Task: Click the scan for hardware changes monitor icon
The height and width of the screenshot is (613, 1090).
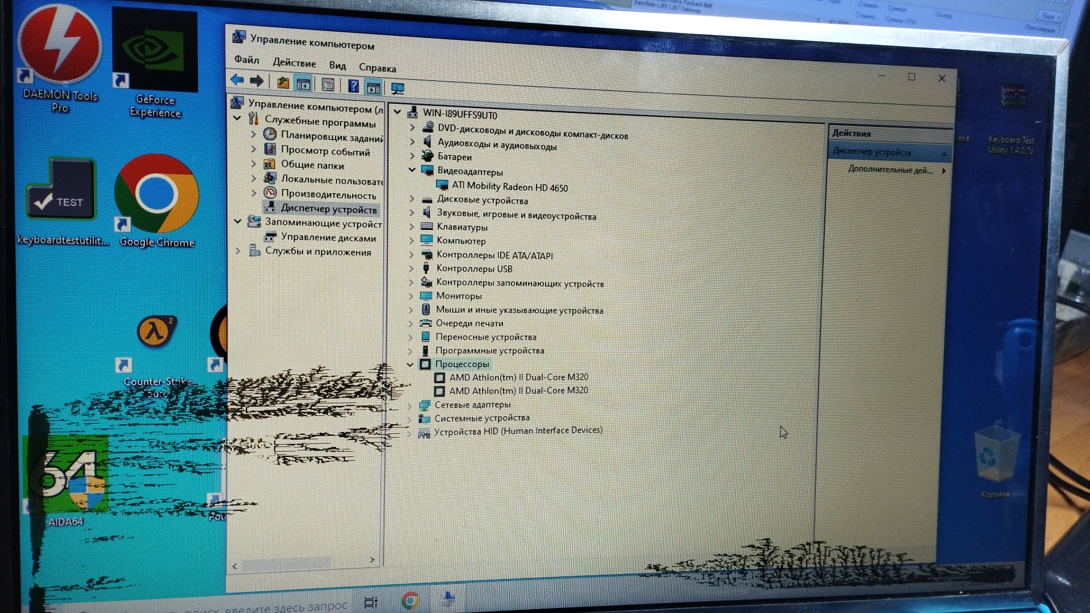Action: coord(397,89)
